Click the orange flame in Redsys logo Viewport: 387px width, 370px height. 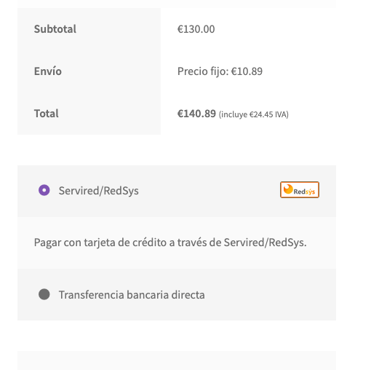click(x=288, y=189)
